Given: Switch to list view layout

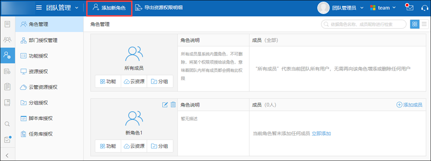Looking at the screenshot, I should tap(424, 24).
